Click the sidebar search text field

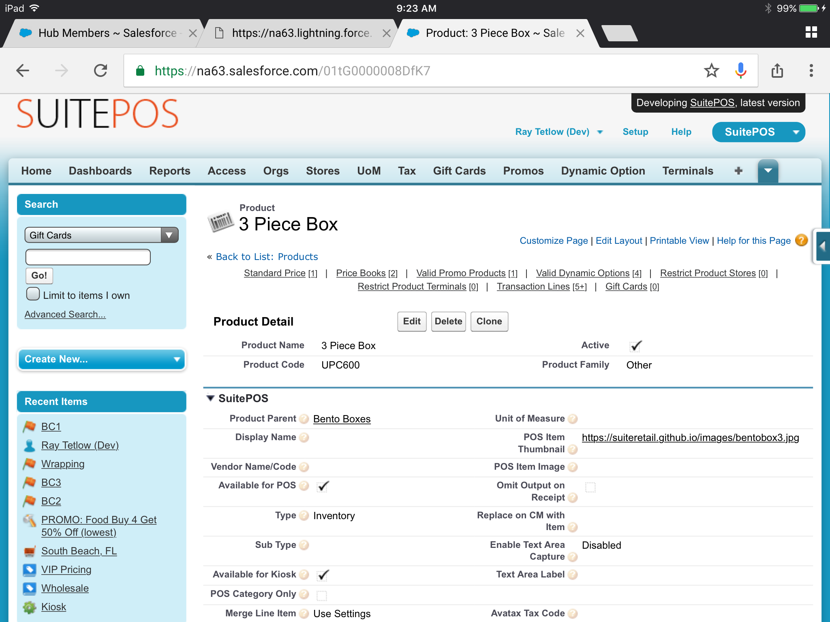pos(88,257)
